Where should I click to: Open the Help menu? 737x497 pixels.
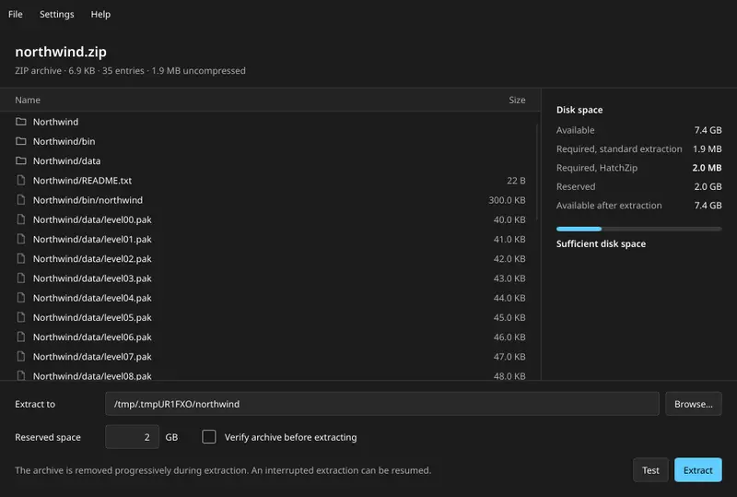(x=100, y=14)
